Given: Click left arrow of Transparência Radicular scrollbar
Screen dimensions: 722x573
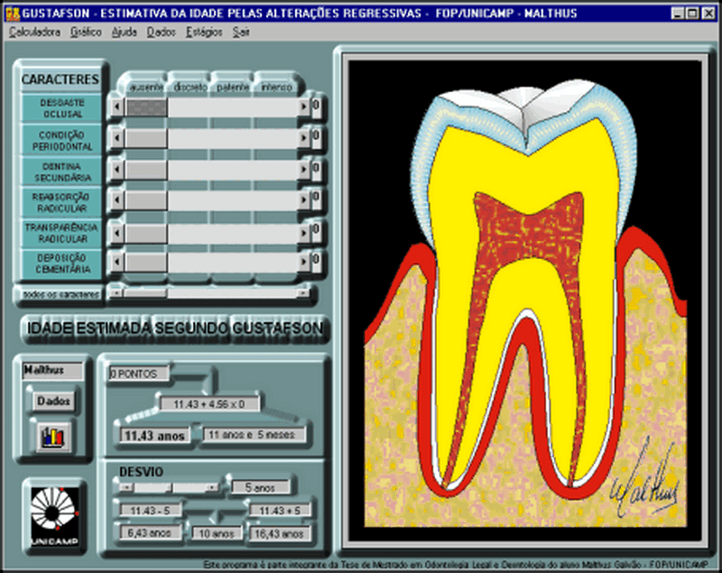Looking at the screenshot, I should click(117, 233).
